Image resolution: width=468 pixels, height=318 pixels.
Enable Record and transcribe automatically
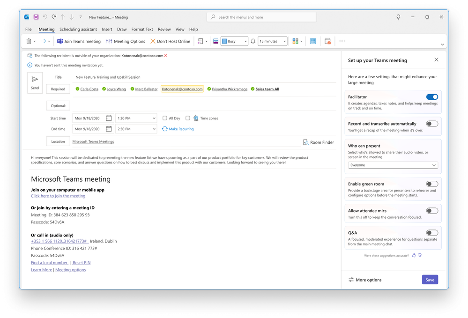pyautogui.click(x=432, y=124)
